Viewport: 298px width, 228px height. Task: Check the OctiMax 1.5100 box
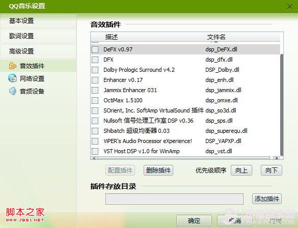click(x=95, y=100)
